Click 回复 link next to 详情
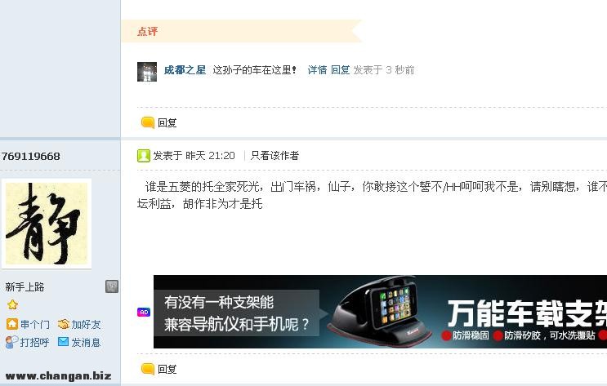Image resolution: width=607 pixels, height=386 pixels. tap(341, 70)
